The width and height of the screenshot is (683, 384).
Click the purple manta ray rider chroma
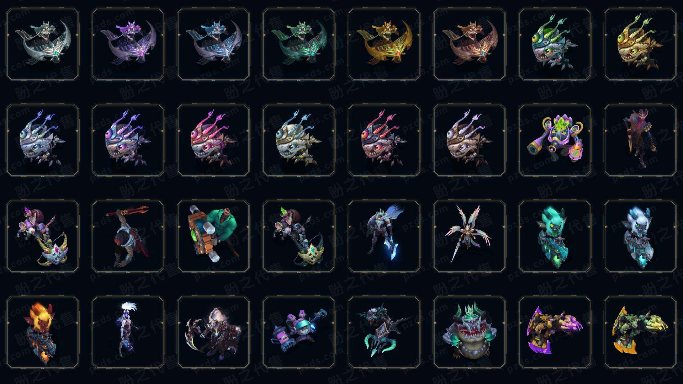click(128, 44)
